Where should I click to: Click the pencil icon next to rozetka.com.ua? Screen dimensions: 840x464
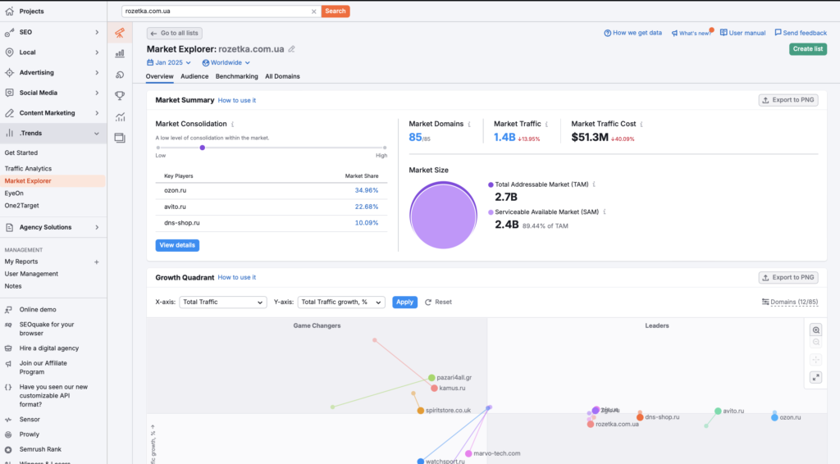click(x=291, y=49)
